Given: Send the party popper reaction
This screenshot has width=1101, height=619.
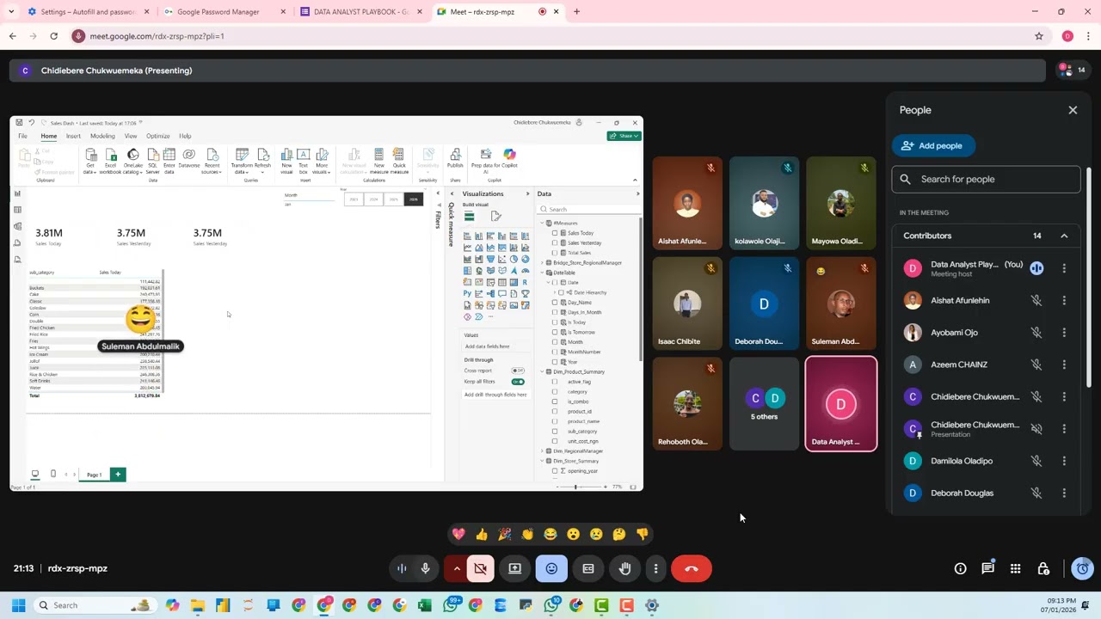Looking at the screenshot, I should [505, 534].
